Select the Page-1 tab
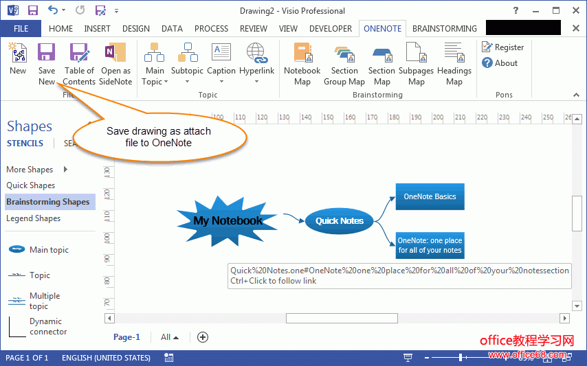Viewport: 587px width, 366px height. (x=126, y=337)
